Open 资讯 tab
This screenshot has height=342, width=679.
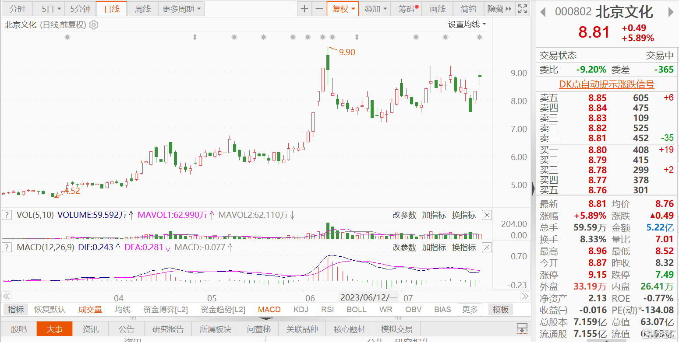[x=91, y=329]
